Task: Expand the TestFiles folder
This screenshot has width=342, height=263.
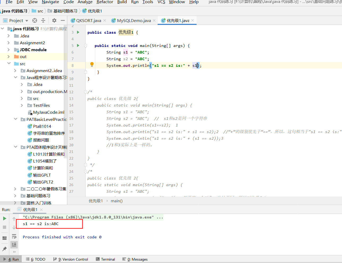Action: (22, 105)
